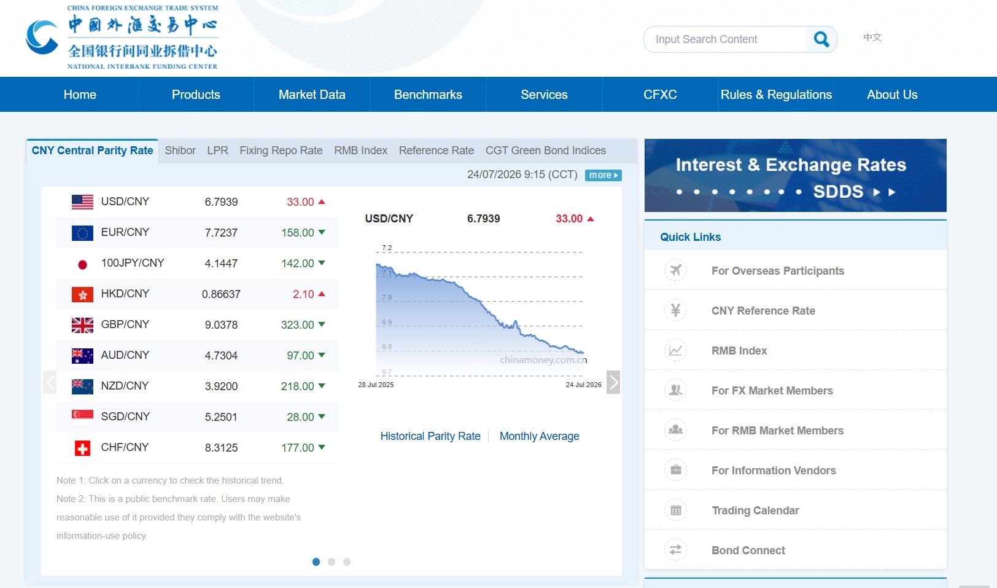Show next slide with right chevron arrow
997x588 pixels.
pyautogui.click(x=613, y=382)
